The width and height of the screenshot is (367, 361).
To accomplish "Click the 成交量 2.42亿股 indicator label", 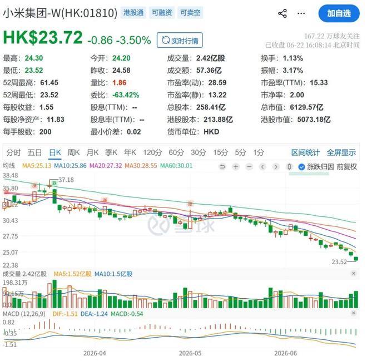I will point(24,274).
